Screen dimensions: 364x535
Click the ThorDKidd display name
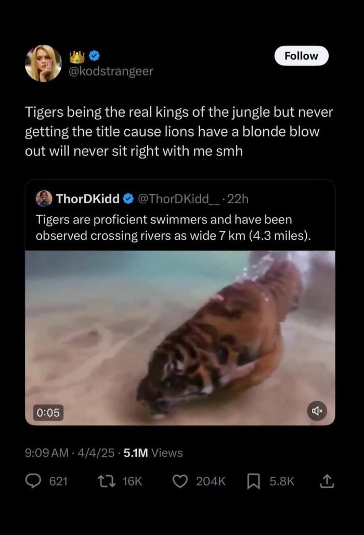coord(87,198)
